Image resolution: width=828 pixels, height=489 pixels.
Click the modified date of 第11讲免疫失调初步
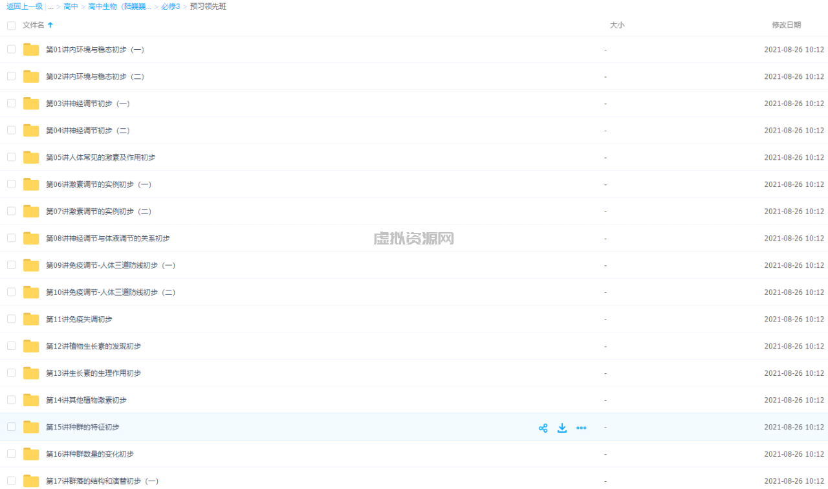[794, 320]
